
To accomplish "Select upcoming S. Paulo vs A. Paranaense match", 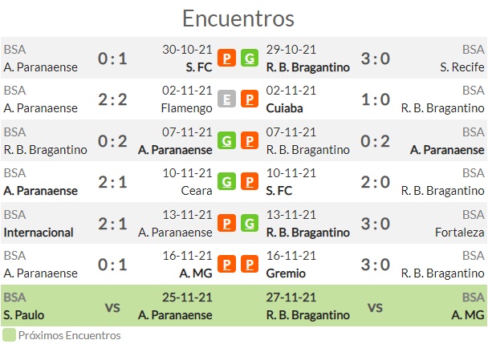I will (108, 306).
